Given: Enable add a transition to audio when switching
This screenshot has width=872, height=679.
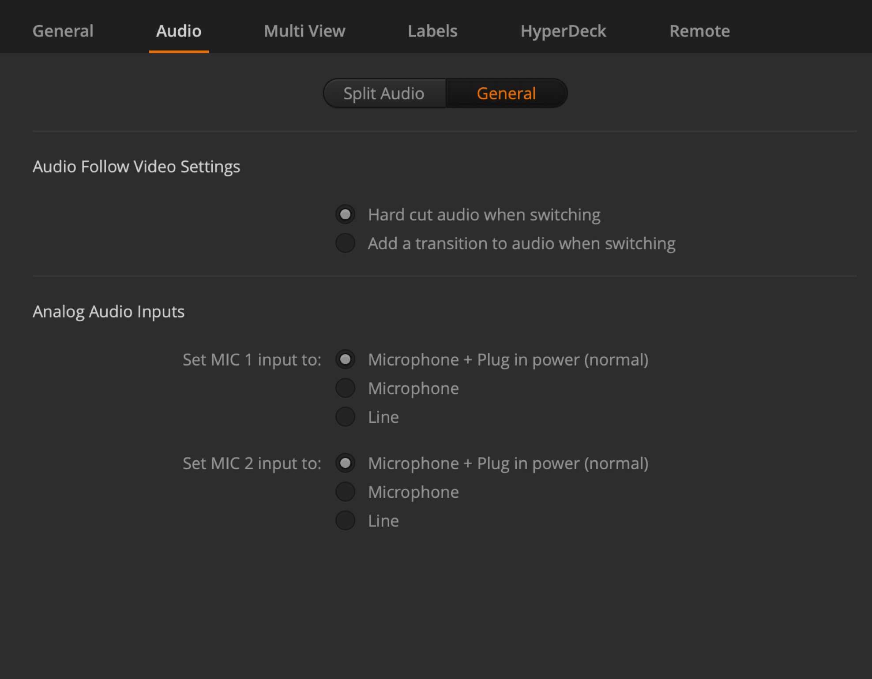Looking at the screenshot, I should click(346, 243).
